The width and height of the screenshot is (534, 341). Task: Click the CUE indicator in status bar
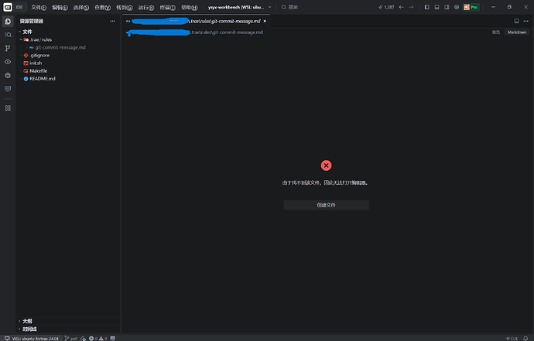[x=512, y=338]
